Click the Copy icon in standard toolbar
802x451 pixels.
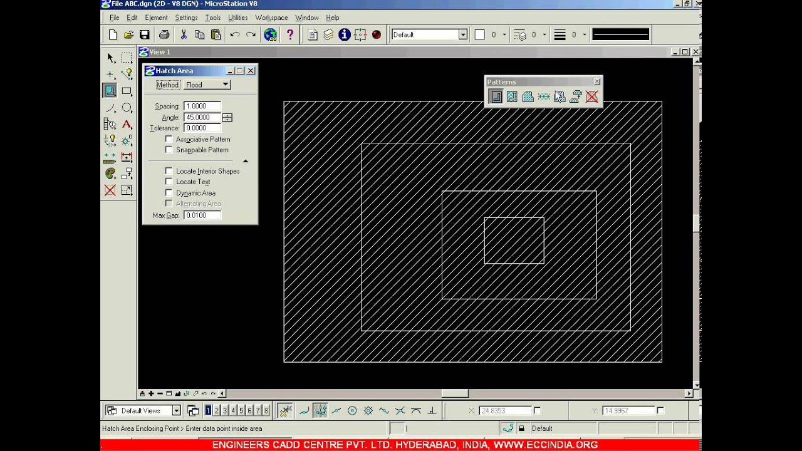tap(200, 35)
